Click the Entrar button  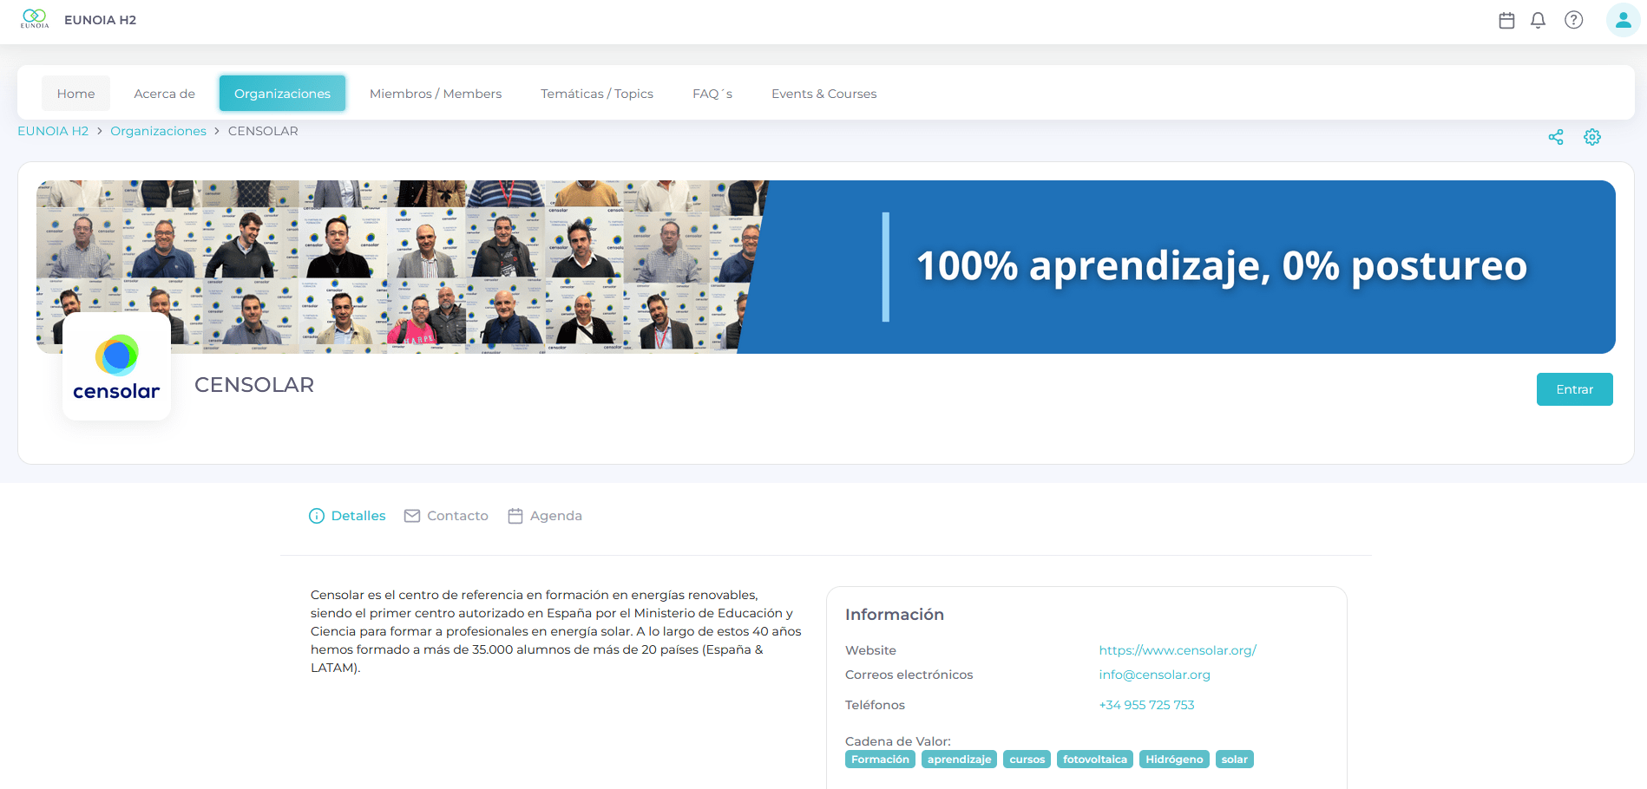click(x=1574, y=389)
